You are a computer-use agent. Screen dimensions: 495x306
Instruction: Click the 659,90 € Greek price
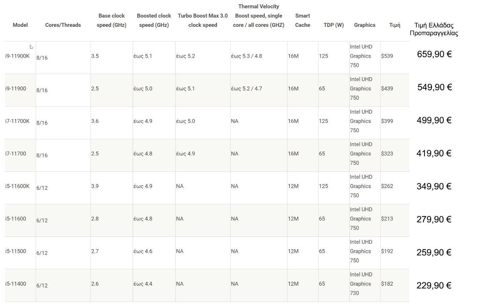[434, 54]
